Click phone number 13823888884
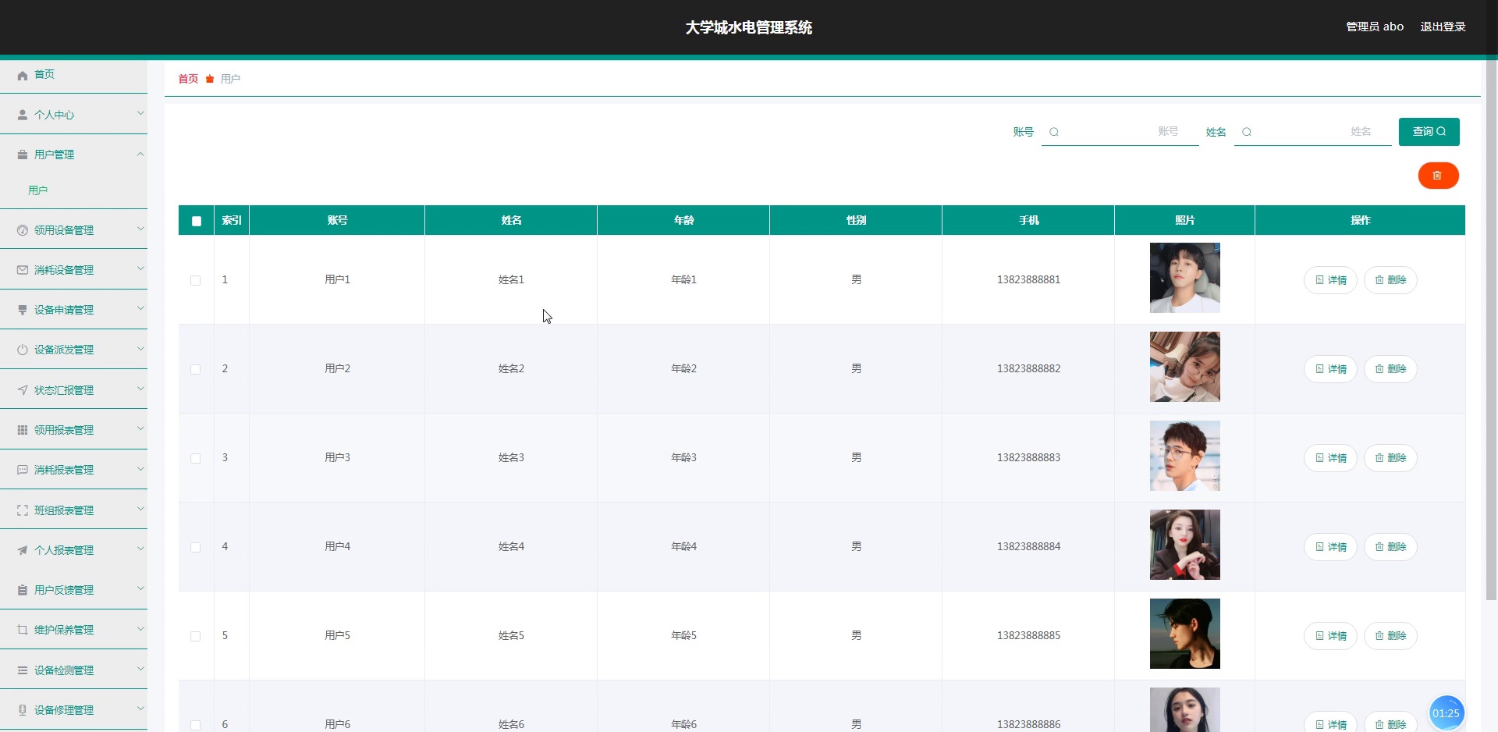 (x=1028, y=547)
